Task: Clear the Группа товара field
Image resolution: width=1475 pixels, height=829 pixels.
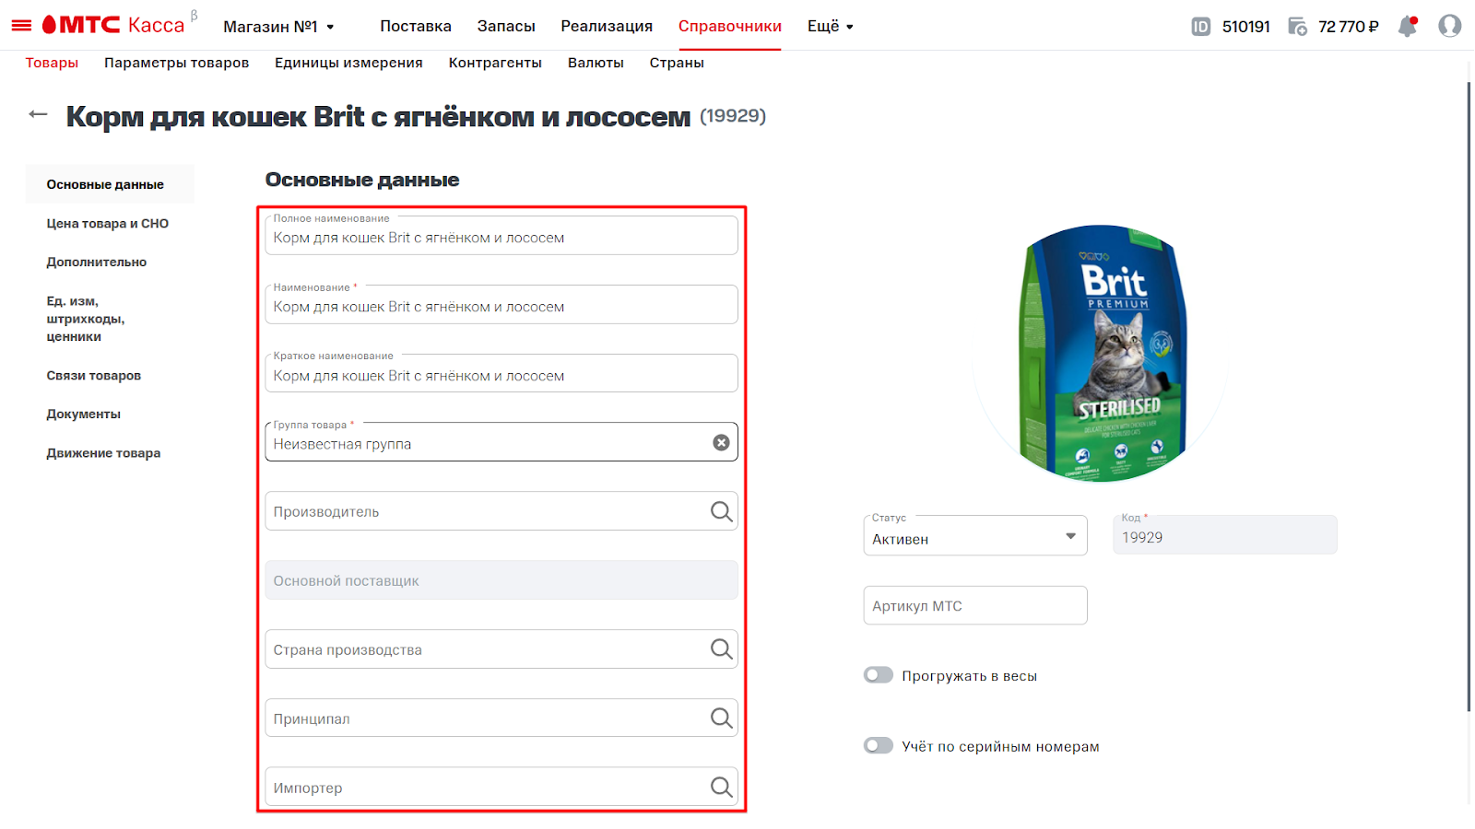Action: 721,443
